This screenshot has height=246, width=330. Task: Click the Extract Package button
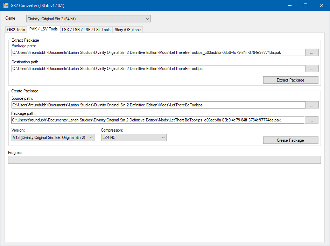point(290,80)
